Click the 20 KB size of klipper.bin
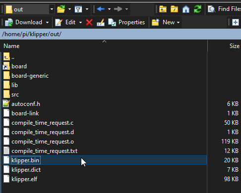This screenshot has height=193, width=241. [x=231, y=160]
